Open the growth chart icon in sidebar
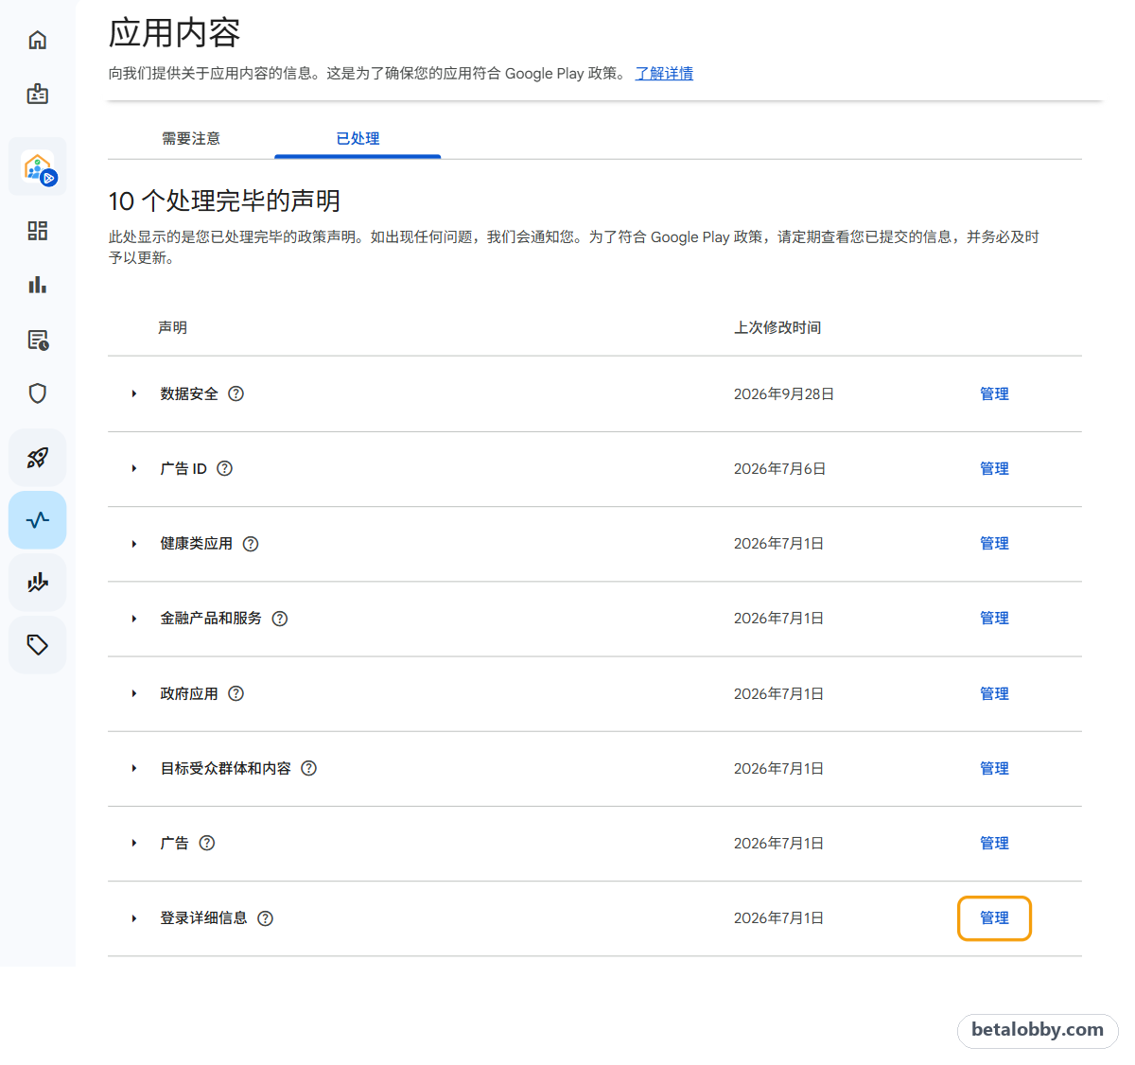 [38, 583]
